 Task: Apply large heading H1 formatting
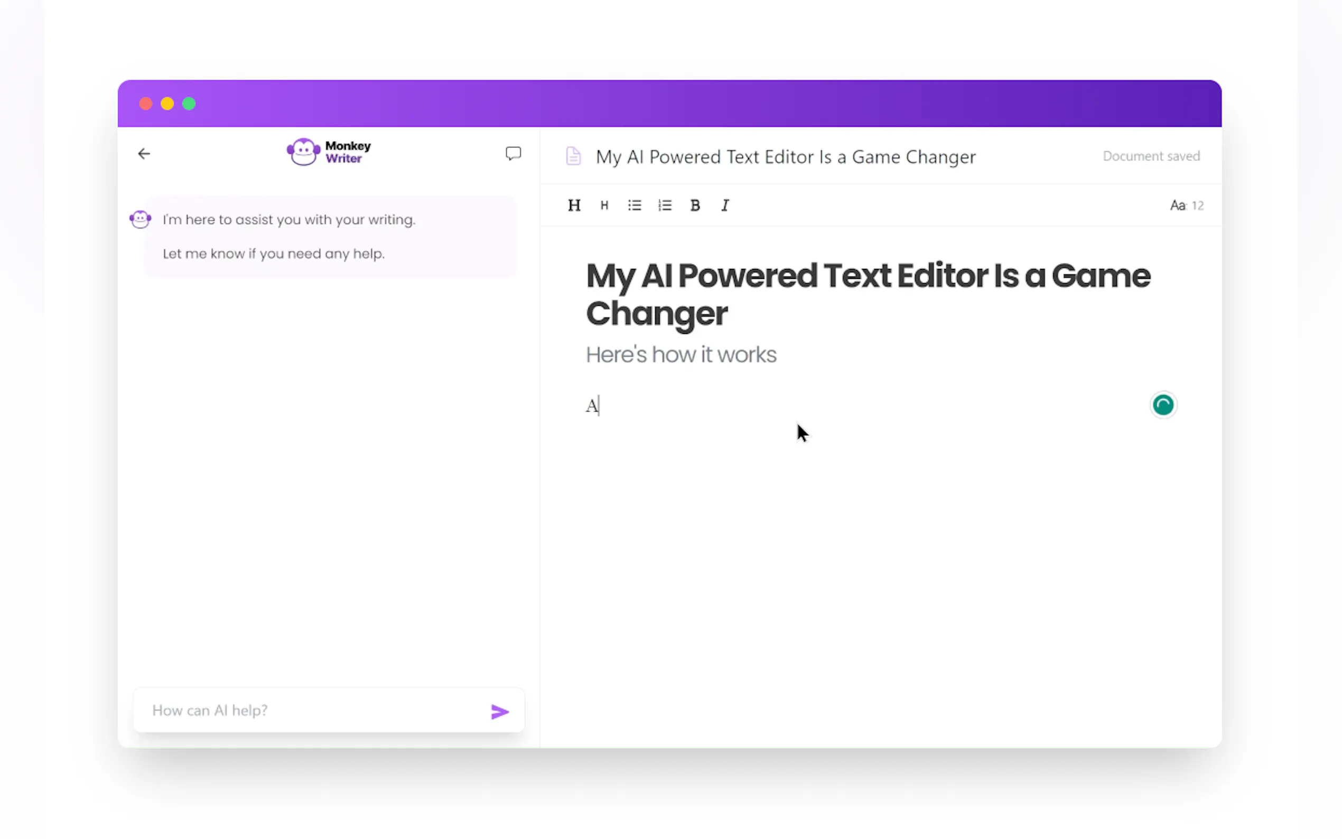574,206
